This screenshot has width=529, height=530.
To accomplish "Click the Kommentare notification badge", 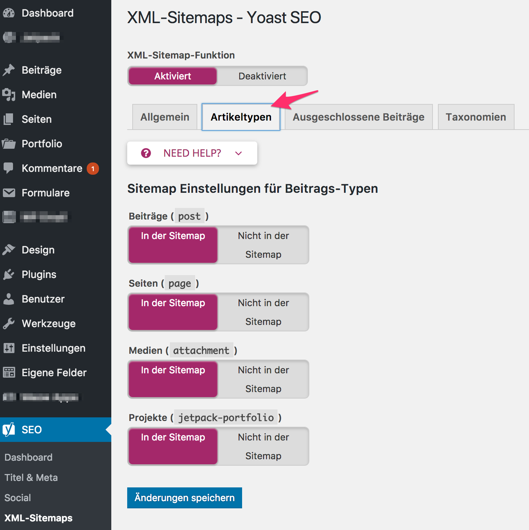I will 93,169.
